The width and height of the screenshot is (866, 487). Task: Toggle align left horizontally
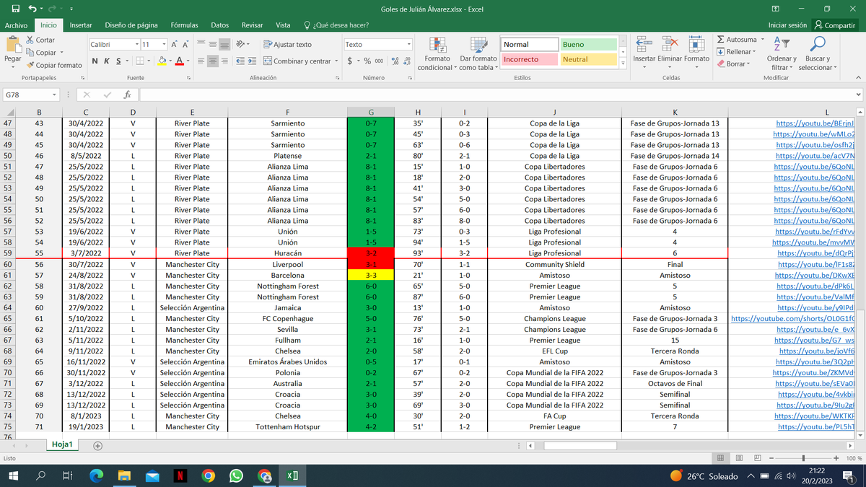(200, 61)
